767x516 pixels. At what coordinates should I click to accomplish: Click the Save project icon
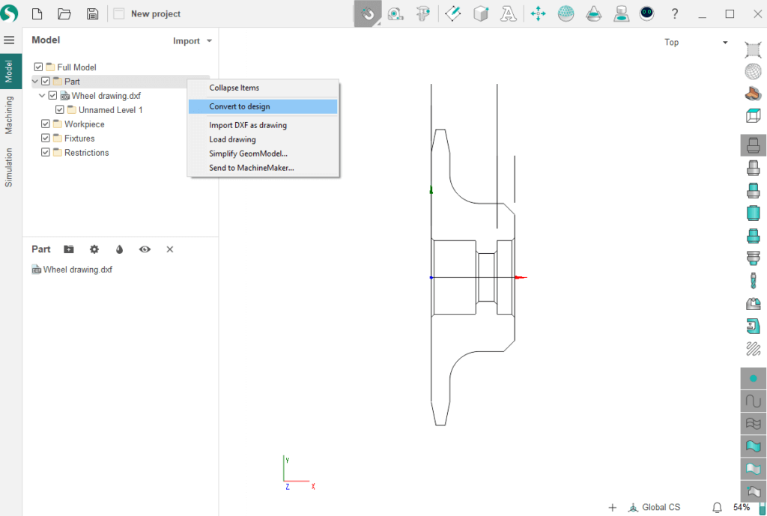pos(92,13)
